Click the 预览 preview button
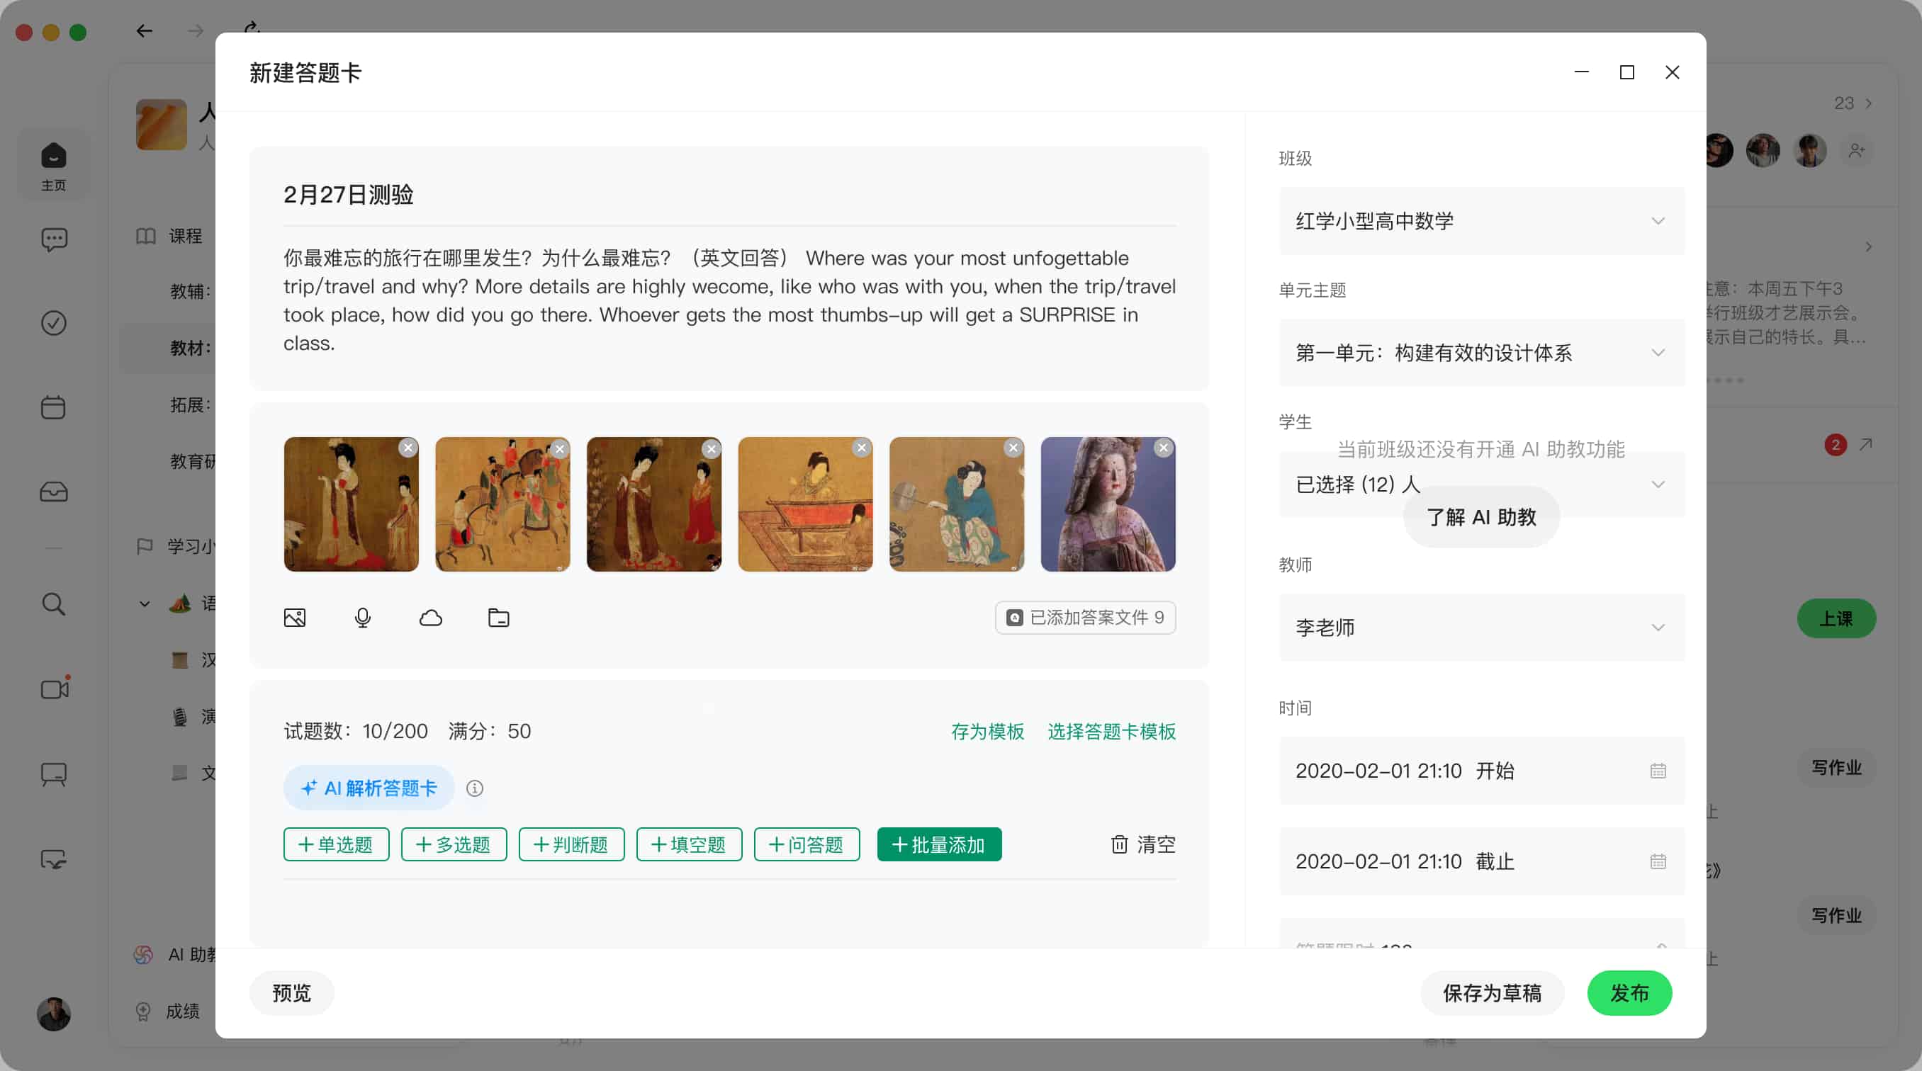This screenshot has width=1922, height=1071. [x=292, y=992]
